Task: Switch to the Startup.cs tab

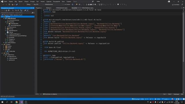Action: [49, 8]
